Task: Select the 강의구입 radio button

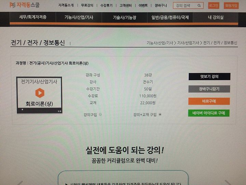Action: pyautogui.click(x=100, y=114)
